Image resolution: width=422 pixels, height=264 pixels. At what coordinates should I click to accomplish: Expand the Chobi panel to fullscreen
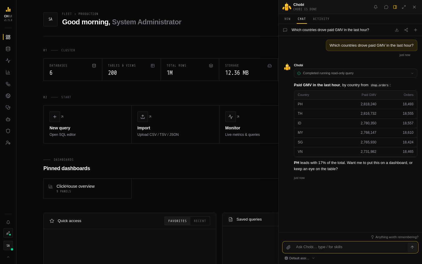(x=404, y=7)
